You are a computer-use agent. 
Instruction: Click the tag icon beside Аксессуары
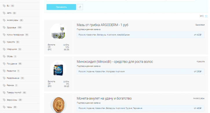tap(4, 20)
